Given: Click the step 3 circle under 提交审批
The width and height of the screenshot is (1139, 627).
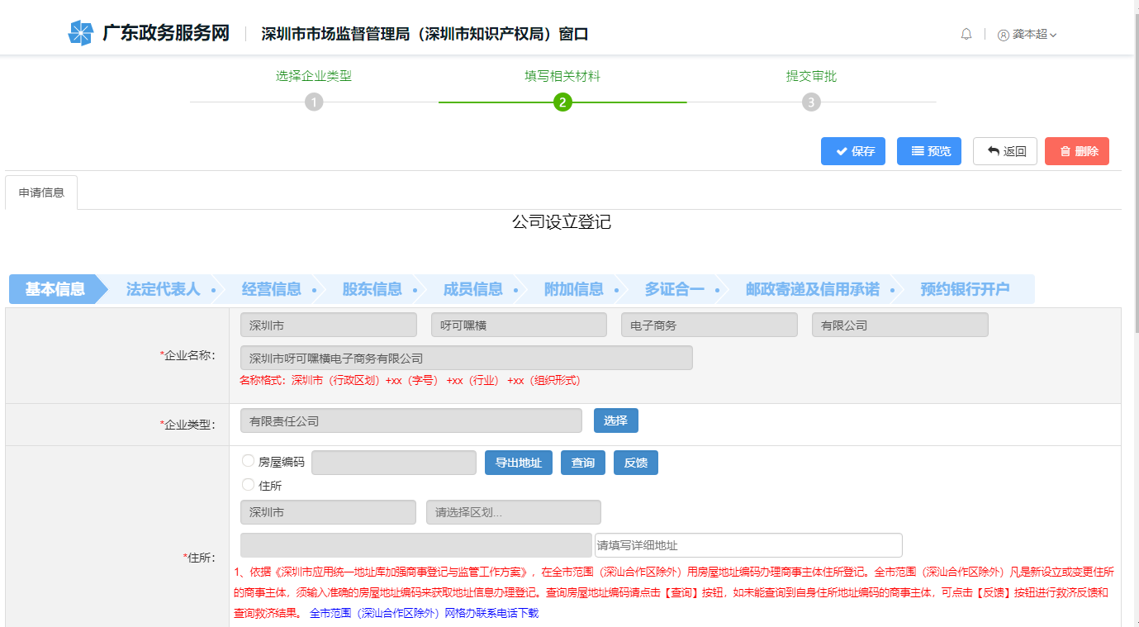Looking at the screenshot, I should (811, 101).
